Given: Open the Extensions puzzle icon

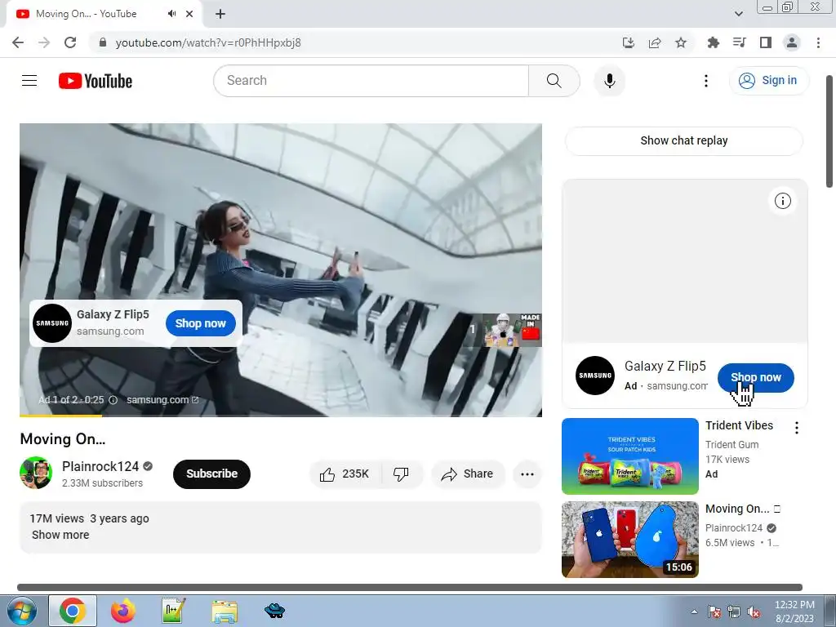Looking at the screenshot, I should 713,42.
